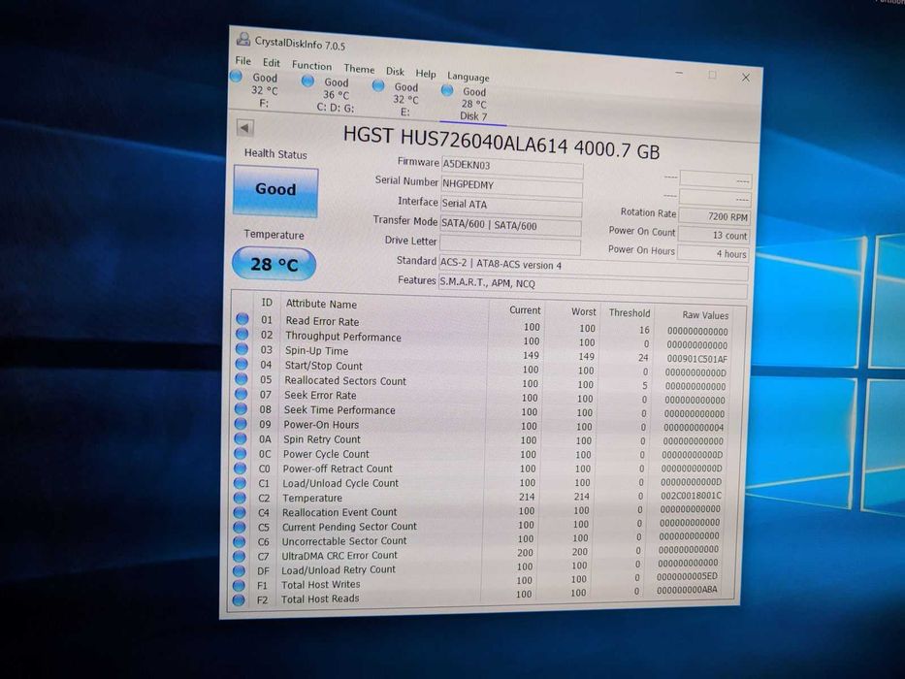Click the 28 °C temperature button
This screenshot has height=679, width=905.
pos(275,265)
